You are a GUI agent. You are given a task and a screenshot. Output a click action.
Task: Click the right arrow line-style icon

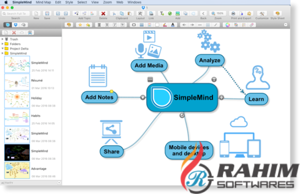point(192,25)
